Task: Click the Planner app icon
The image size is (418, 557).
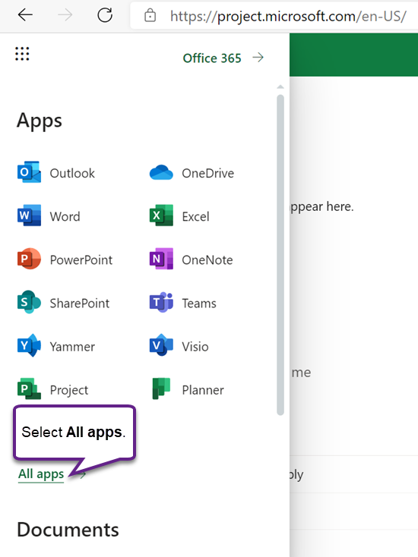Action: (161, 389)
